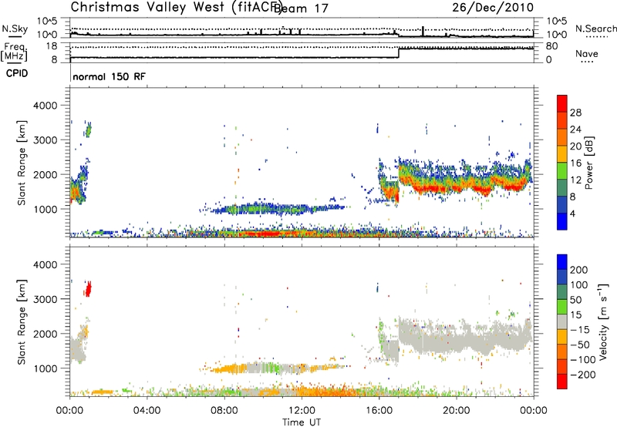Screen dimensions: 617x427
Task: Select the title "Christmas Valley West (fitACF)"
Action: pyautogui.click(x=177, y=7)
